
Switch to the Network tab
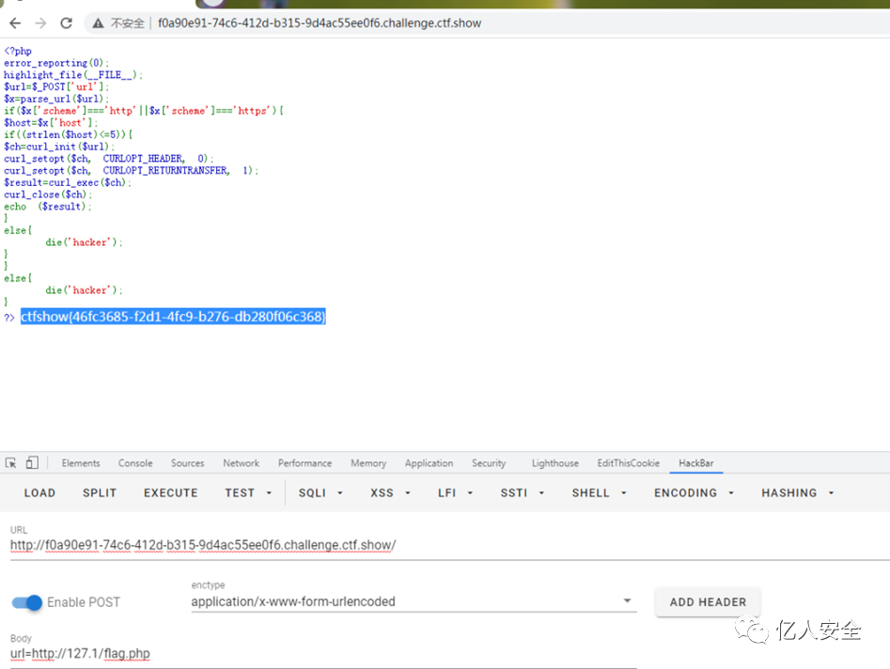click(x=242, y=463)
